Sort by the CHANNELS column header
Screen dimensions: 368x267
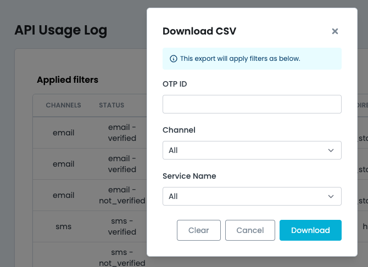pyautogui.click(x=63, y=105)
